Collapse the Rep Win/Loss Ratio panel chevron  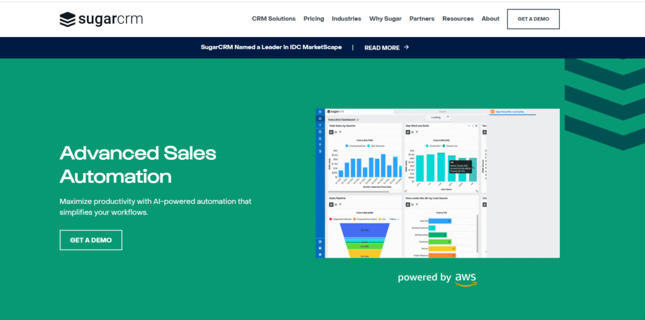[469, 126]
